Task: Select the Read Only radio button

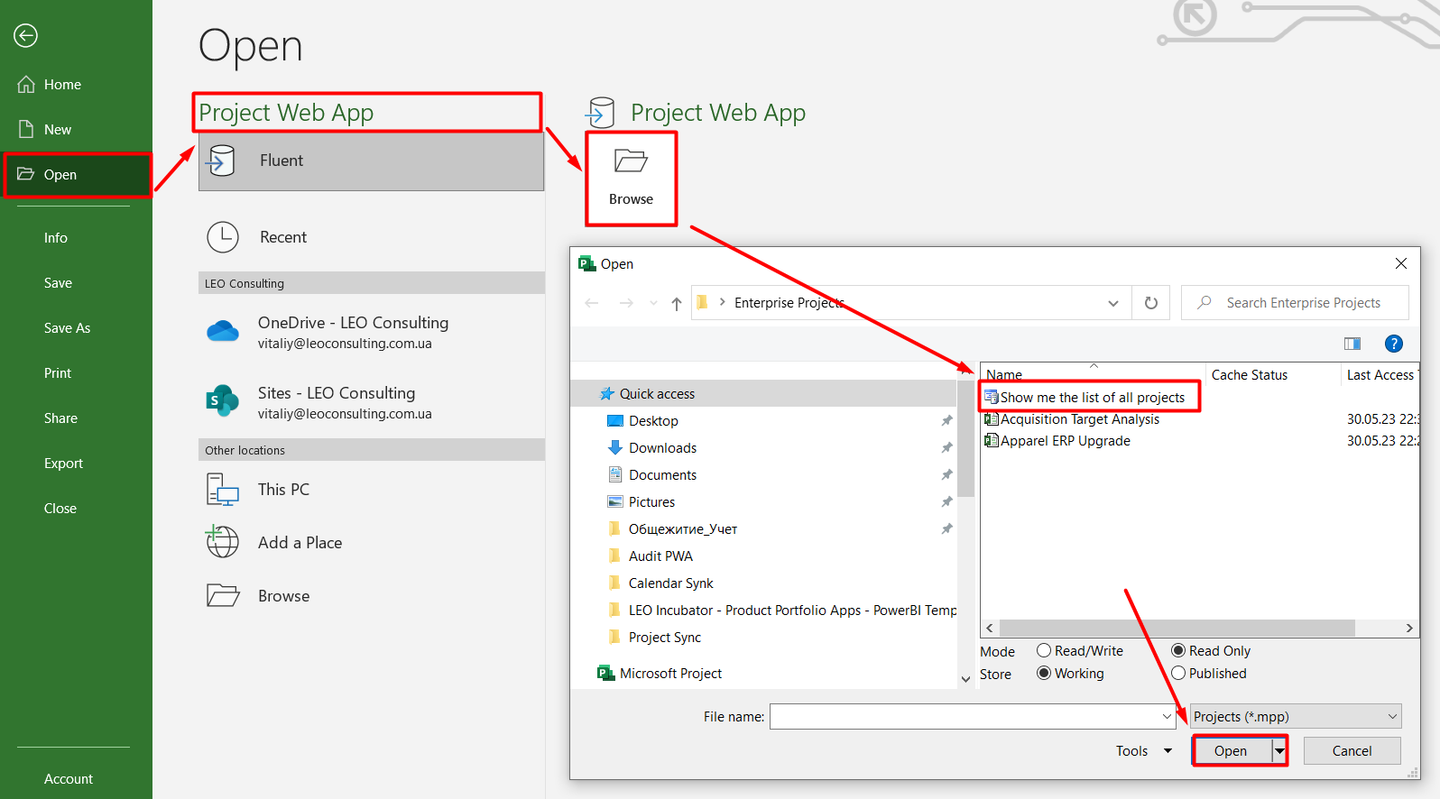Action: (1178, 650)
